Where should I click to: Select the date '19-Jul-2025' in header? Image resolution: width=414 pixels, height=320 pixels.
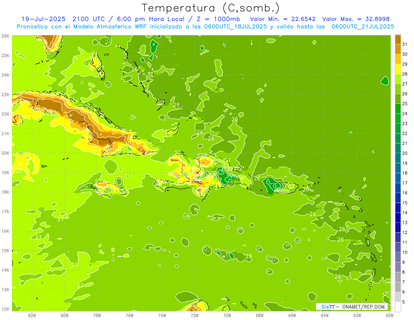(43, 19)
